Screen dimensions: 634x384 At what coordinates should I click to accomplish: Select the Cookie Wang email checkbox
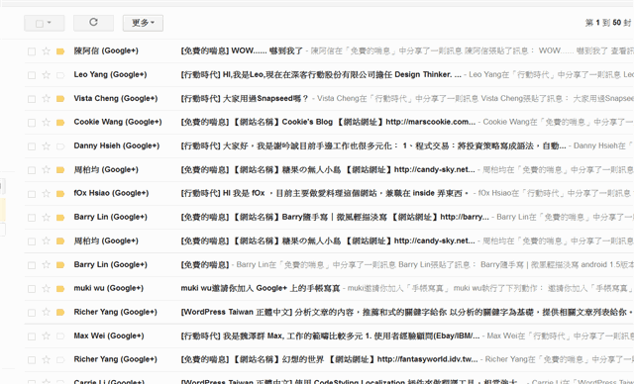32,123
